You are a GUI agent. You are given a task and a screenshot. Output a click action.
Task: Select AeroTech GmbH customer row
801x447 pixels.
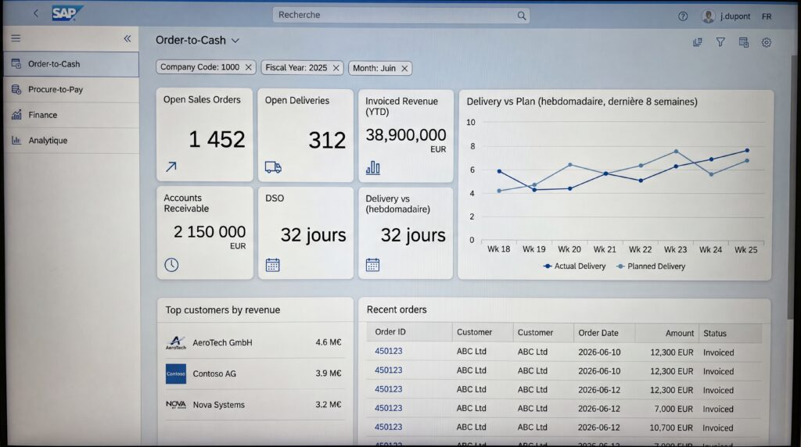254,342
